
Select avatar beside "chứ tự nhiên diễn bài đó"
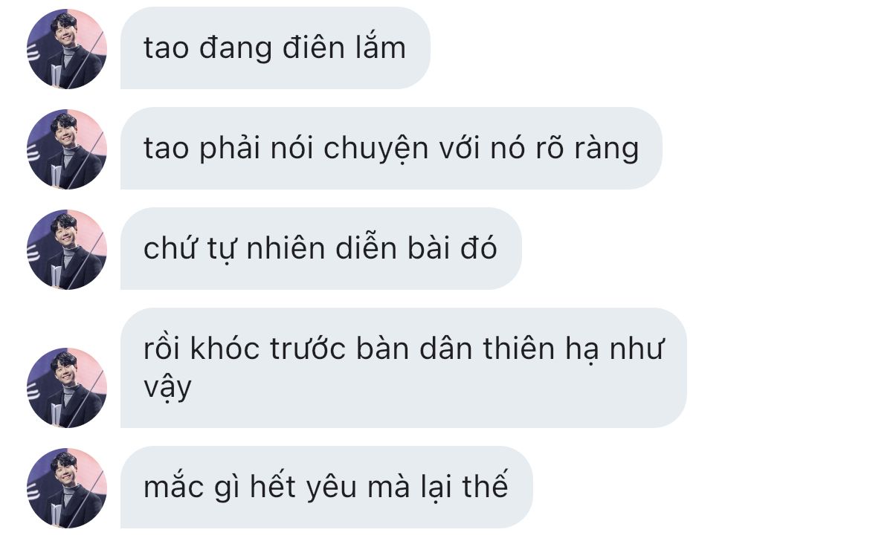click(67, 250)
